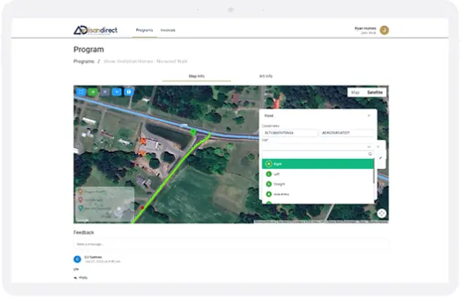Click the gray X cancel toolbar button
The height and width of the screenshot is (297, 462).
(x=105, y=92)
